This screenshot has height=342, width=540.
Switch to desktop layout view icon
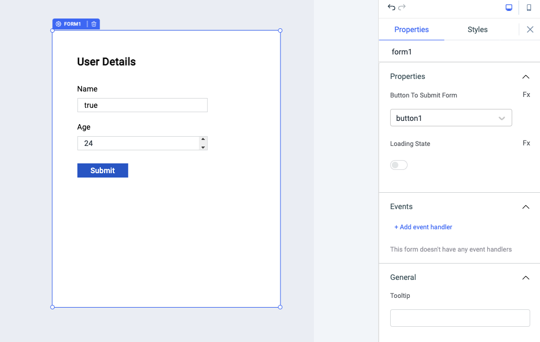[509, 8]
